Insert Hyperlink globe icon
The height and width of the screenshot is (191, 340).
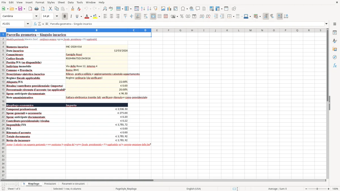(x=192, y=9)
